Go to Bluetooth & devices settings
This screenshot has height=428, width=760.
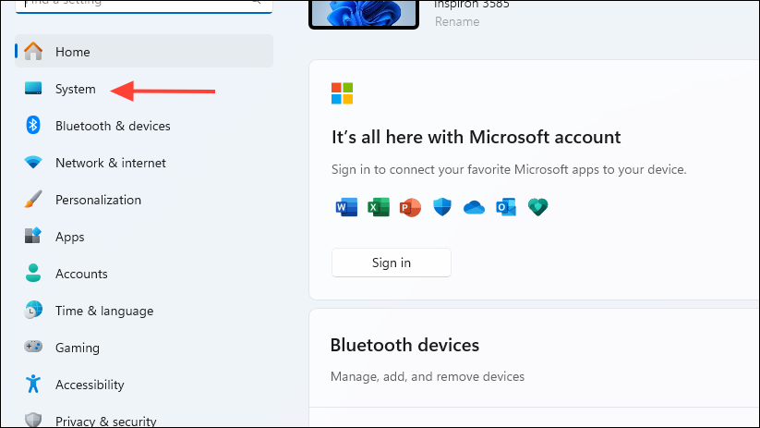pos(144,125)
